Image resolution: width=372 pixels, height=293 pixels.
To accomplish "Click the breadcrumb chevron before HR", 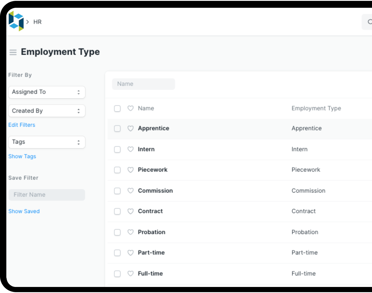I will [x=27, y=22].
